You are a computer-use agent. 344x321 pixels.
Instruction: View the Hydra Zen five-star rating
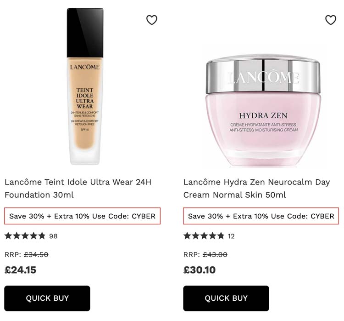[x=204, y=236]
